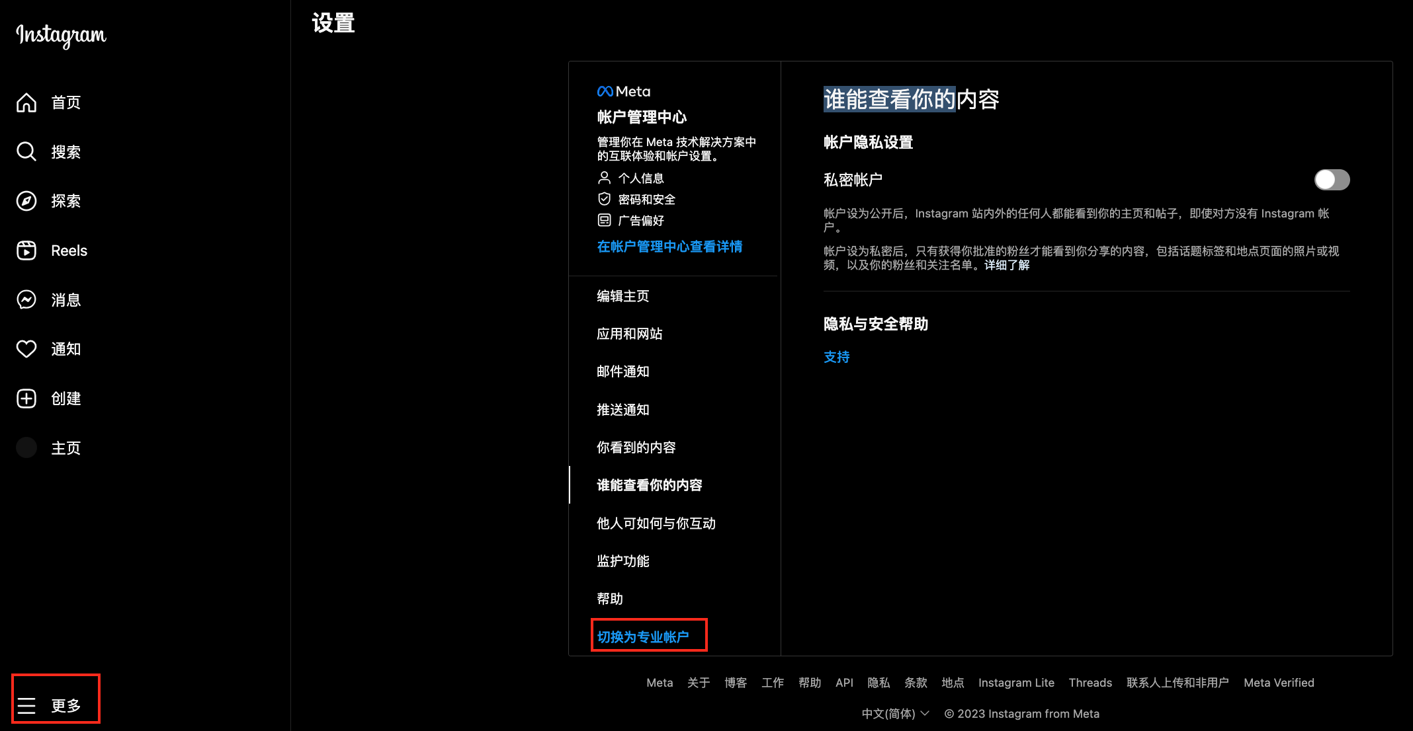
Task: Click 个人信息 text in account center
Action: click(x=641, y=178)
